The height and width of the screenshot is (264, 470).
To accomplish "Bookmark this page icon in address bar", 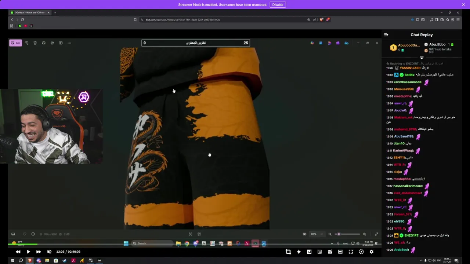I will (x=135, y=19).
